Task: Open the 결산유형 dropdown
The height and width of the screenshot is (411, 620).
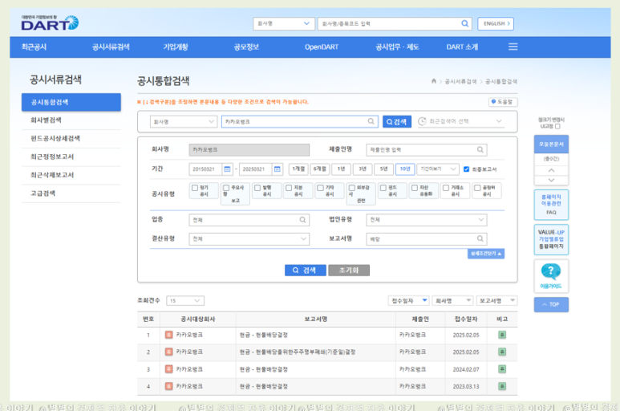Action: coord(249,239)
